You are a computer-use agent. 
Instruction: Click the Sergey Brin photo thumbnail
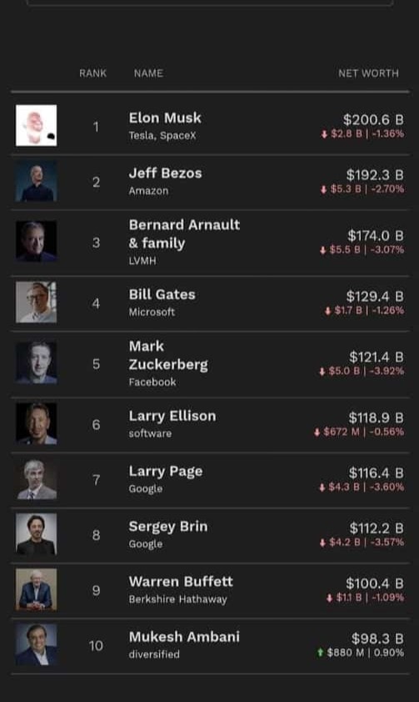pyautogui.click(x=36, y=534)
